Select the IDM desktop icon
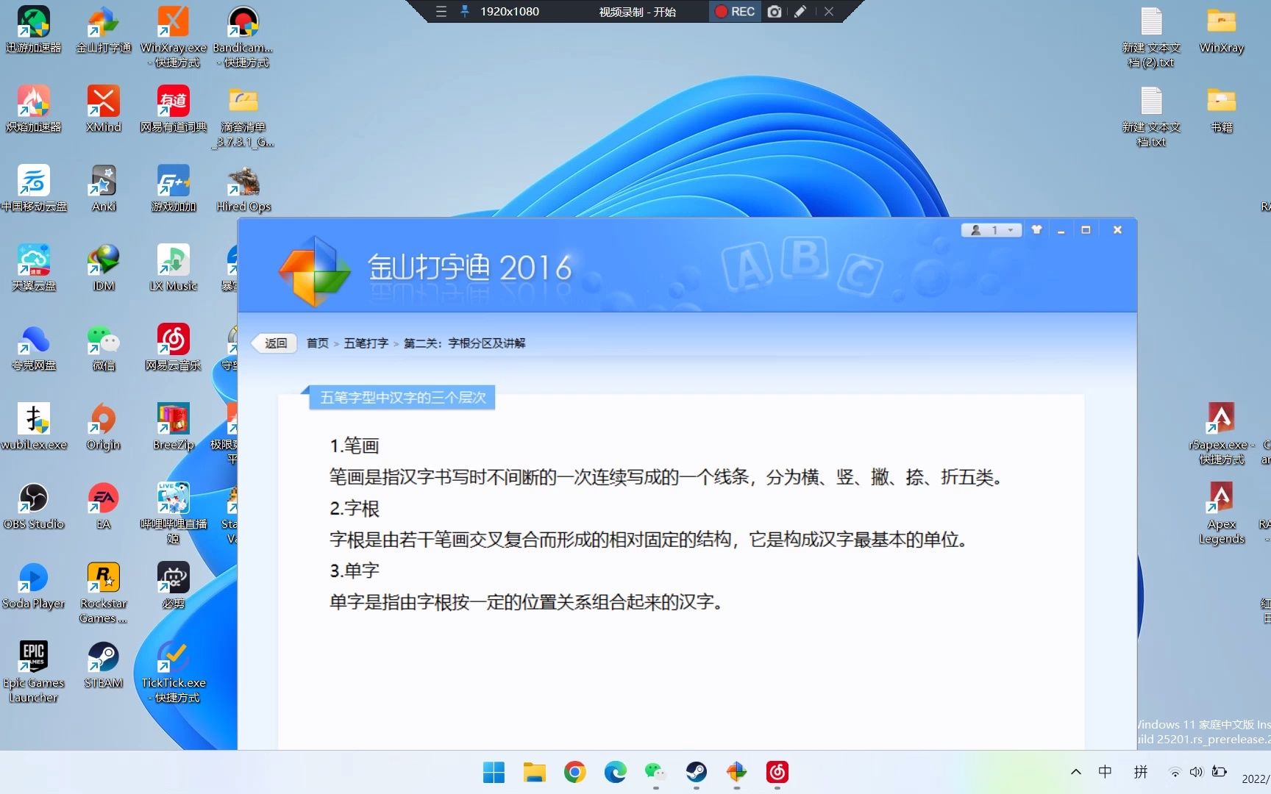Viewport: 1271px width, 794px height. [104, 268]
